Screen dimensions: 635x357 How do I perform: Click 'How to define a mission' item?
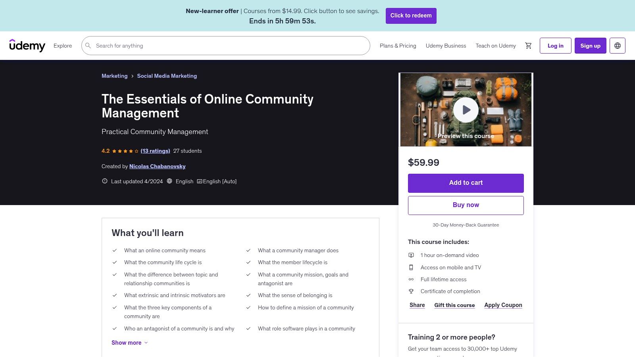coord(306,308)
